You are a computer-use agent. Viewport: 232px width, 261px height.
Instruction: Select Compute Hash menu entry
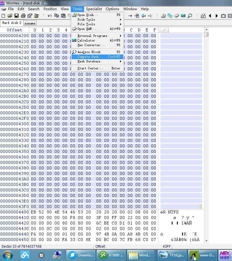tap(97, 57)
